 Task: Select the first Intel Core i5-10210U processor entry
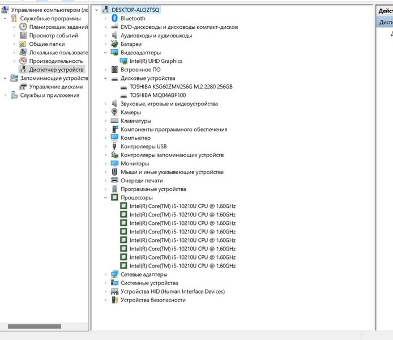tap(182, 206)
